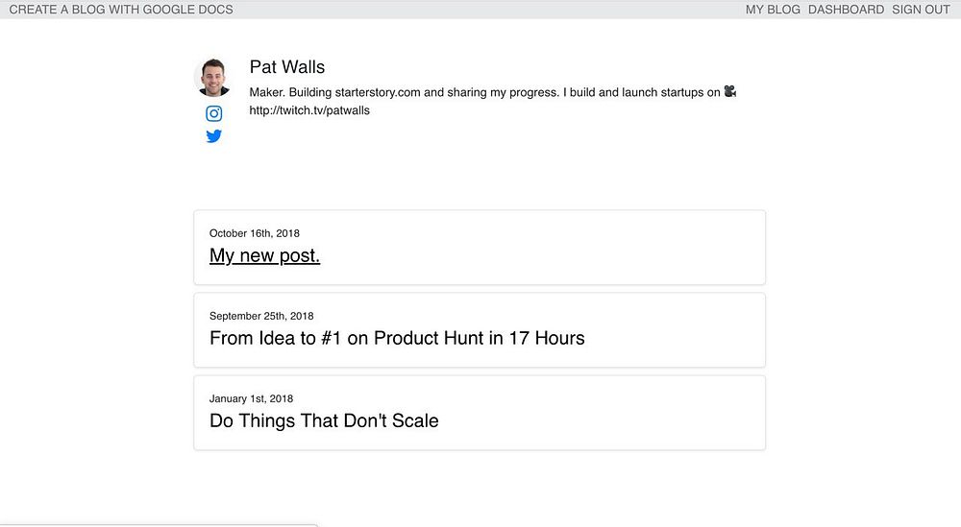961x527 pixels.
Task: Click the twitch.tv/patwalls URL in bio
Action: point(309,110)
